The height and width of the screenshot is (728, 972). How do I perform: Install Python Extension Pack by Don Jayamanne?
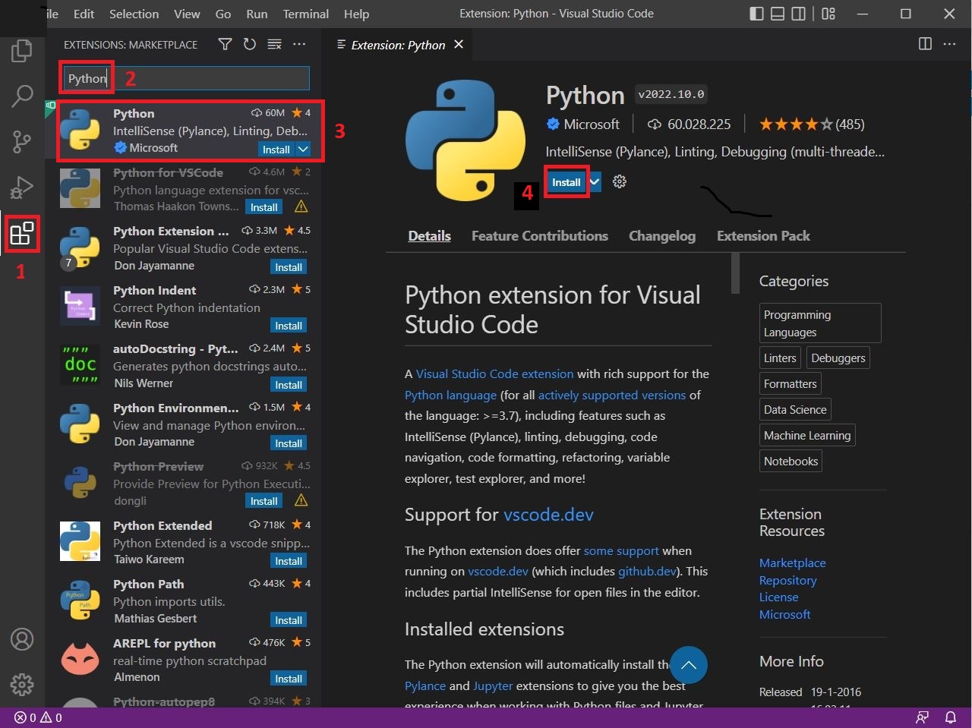tap(289, 267)
